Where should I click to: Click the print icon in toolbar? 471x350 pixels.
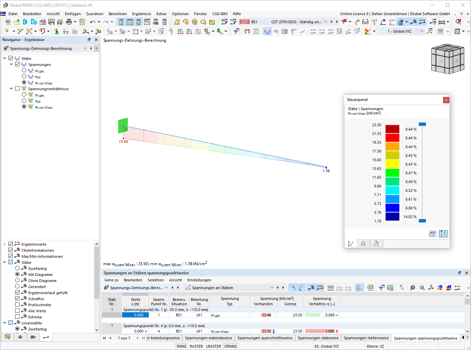(x=69, y=22)
